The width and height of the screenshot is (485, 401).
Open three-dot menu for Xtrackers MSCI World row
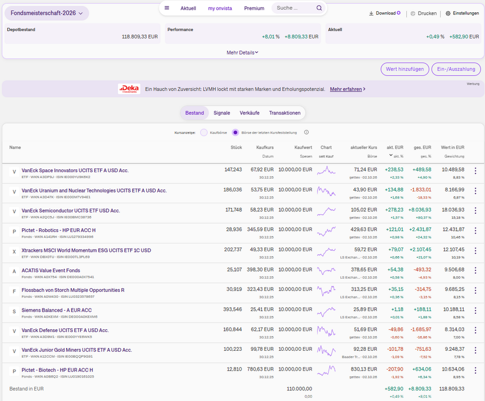pos(475,251)
